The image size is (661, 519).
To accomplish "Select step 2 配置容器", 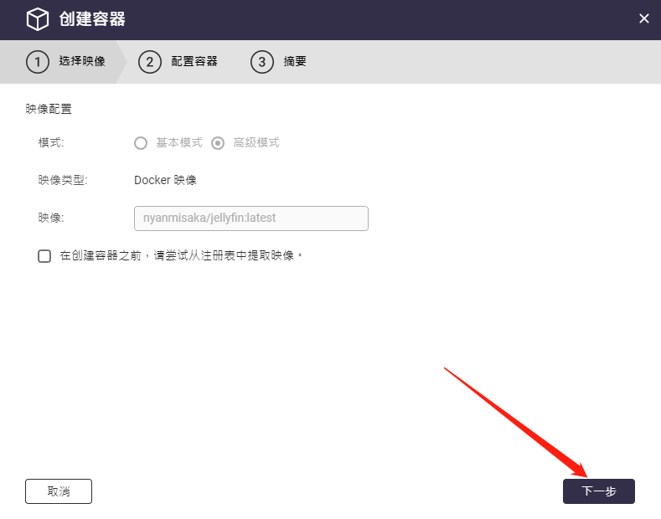I will [x=178, y=62].
